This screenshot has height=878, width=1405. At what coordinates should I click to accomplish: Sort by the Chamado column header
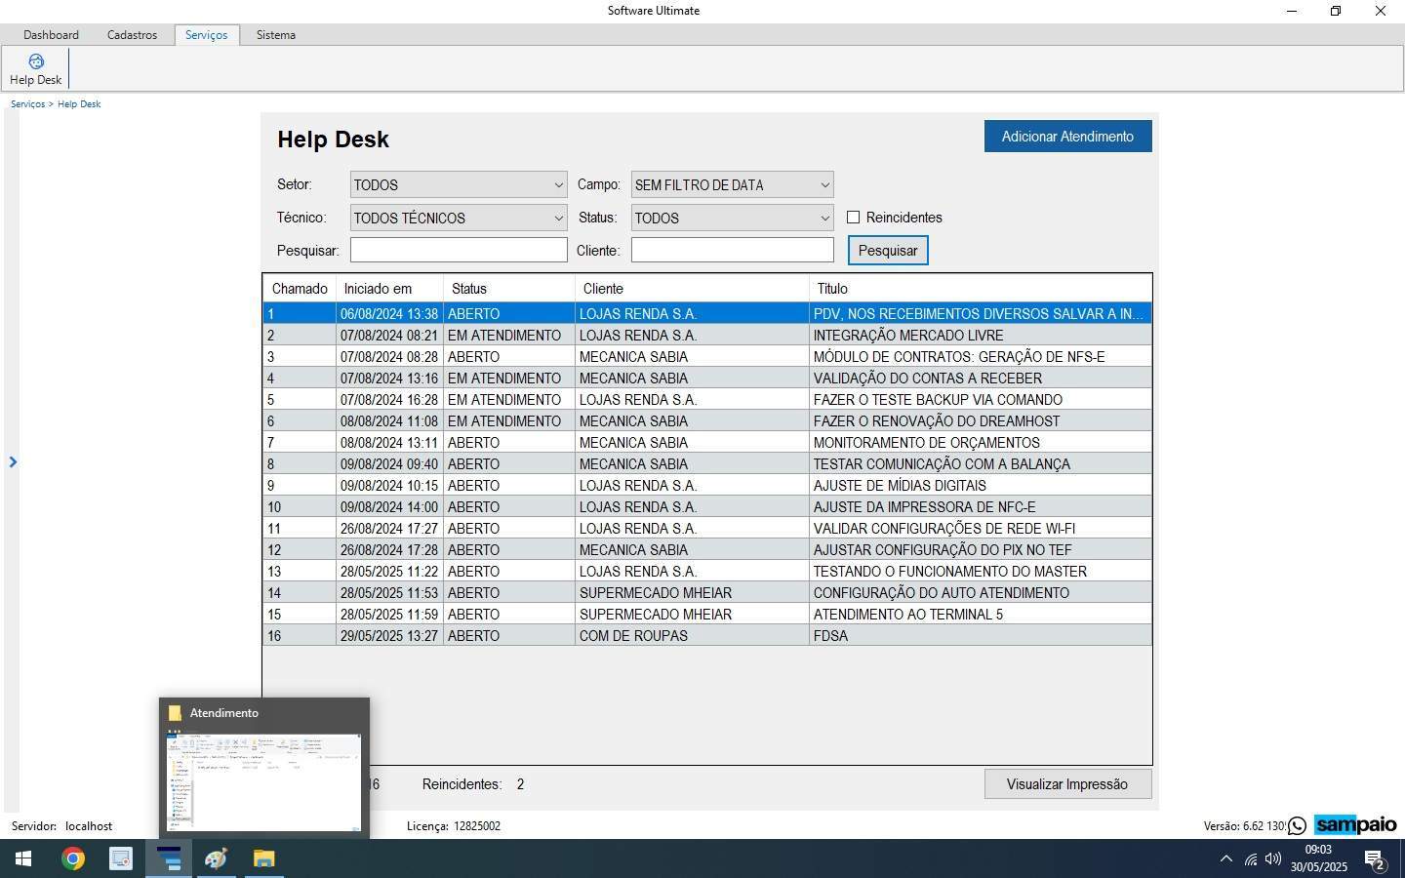(300, 289)
